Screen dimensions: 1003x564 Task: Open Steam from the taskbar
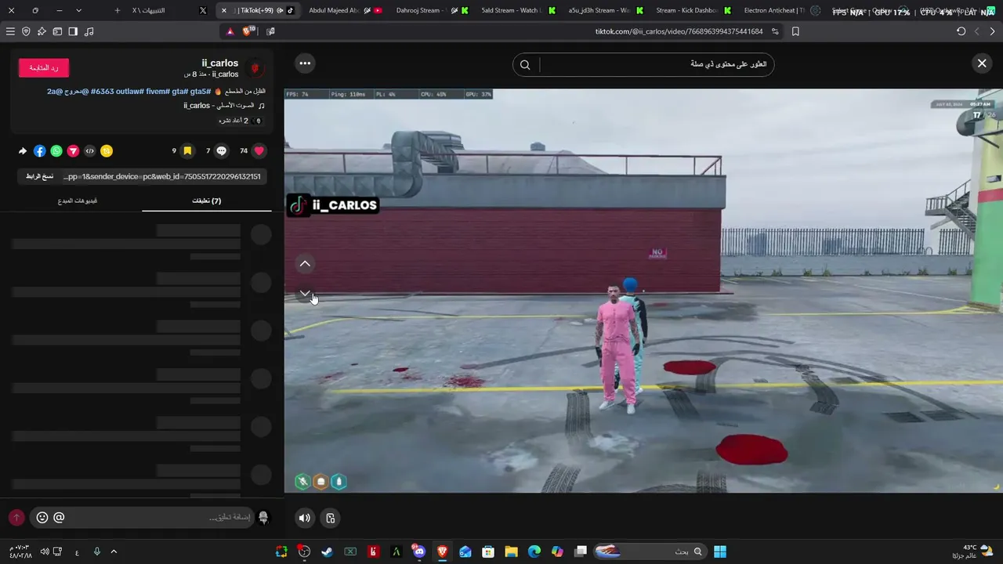pyautogui.click(x=327, y=551)
